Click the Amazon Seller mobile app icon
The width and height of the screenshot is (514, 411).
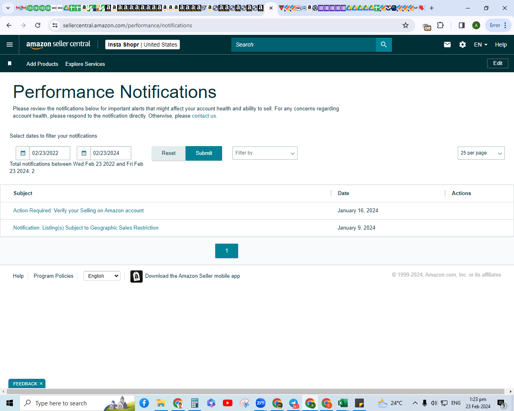pos(137,276)
